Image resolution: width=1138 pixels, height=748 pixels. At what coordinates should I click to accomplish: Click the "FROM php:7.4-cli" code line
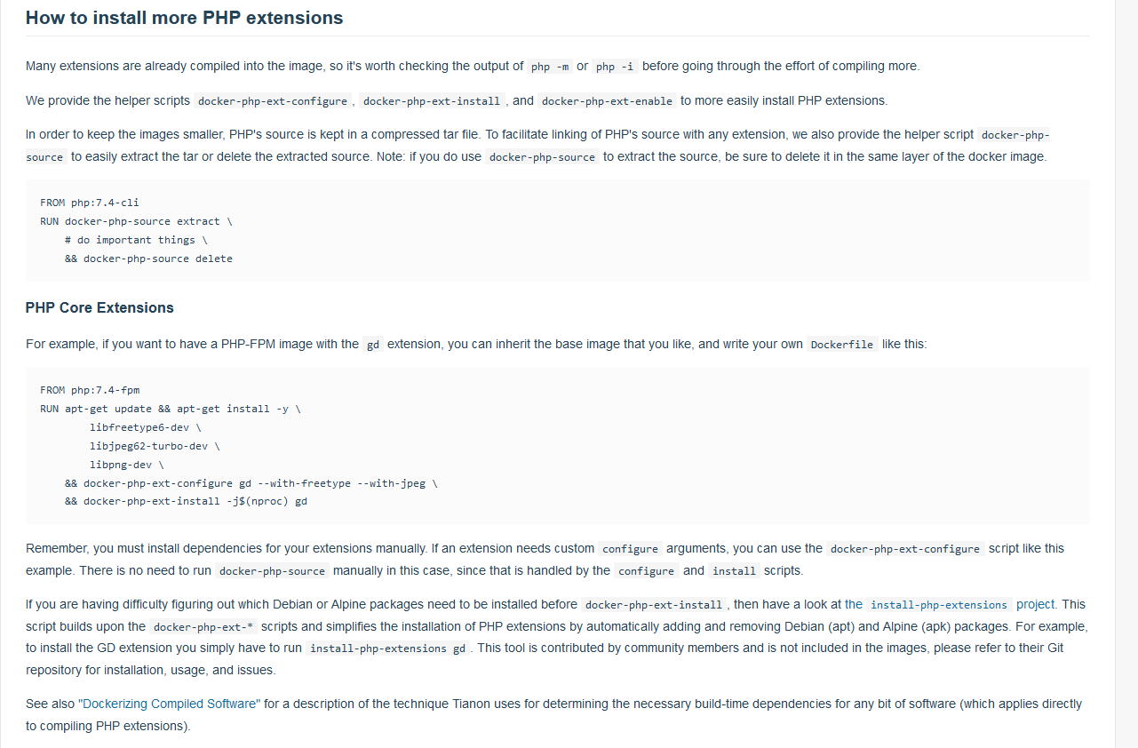coord(90,203)
